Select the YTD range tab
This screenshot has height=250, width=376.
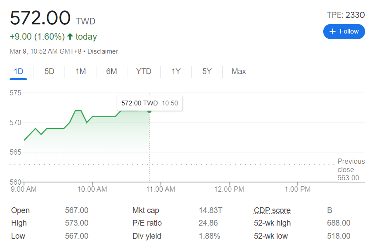[x=144, y=71]
